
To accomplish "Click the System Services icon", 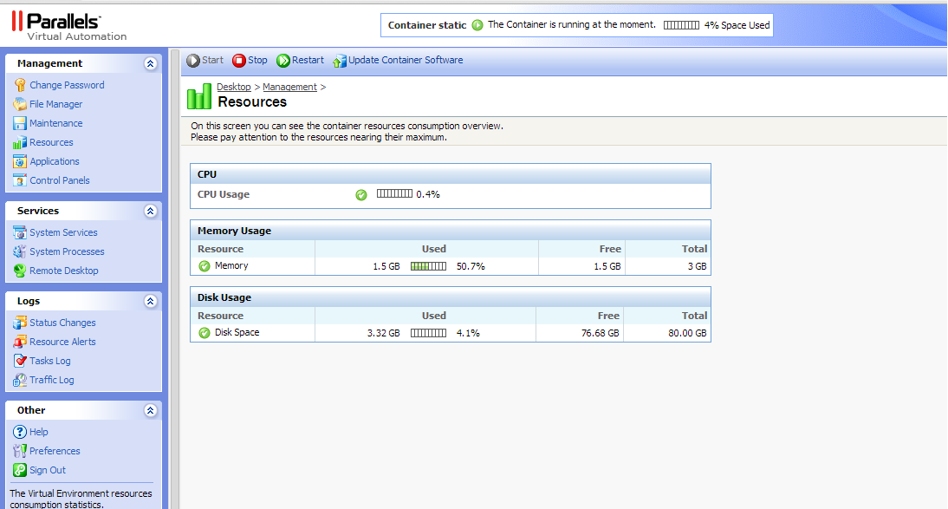I will point(20,232).
